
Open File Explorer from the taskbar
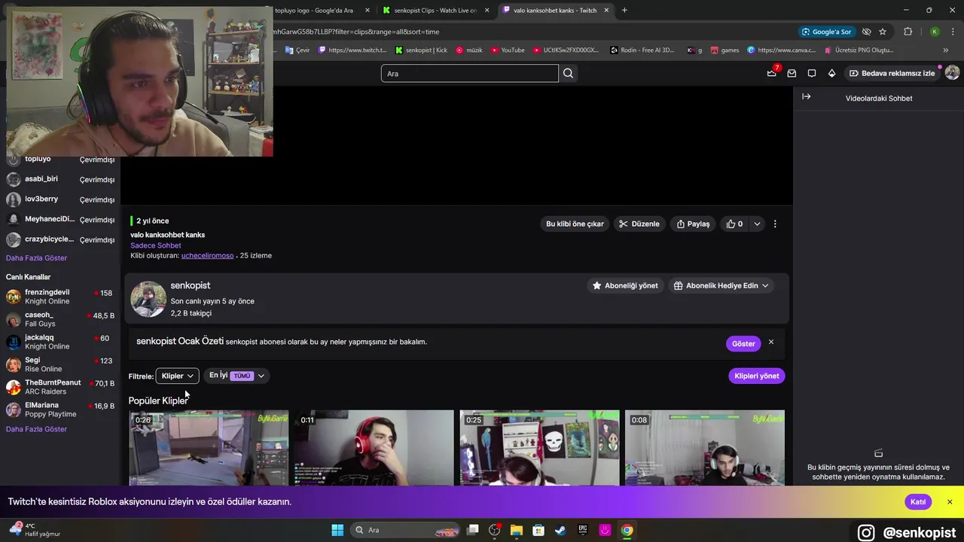517,530
